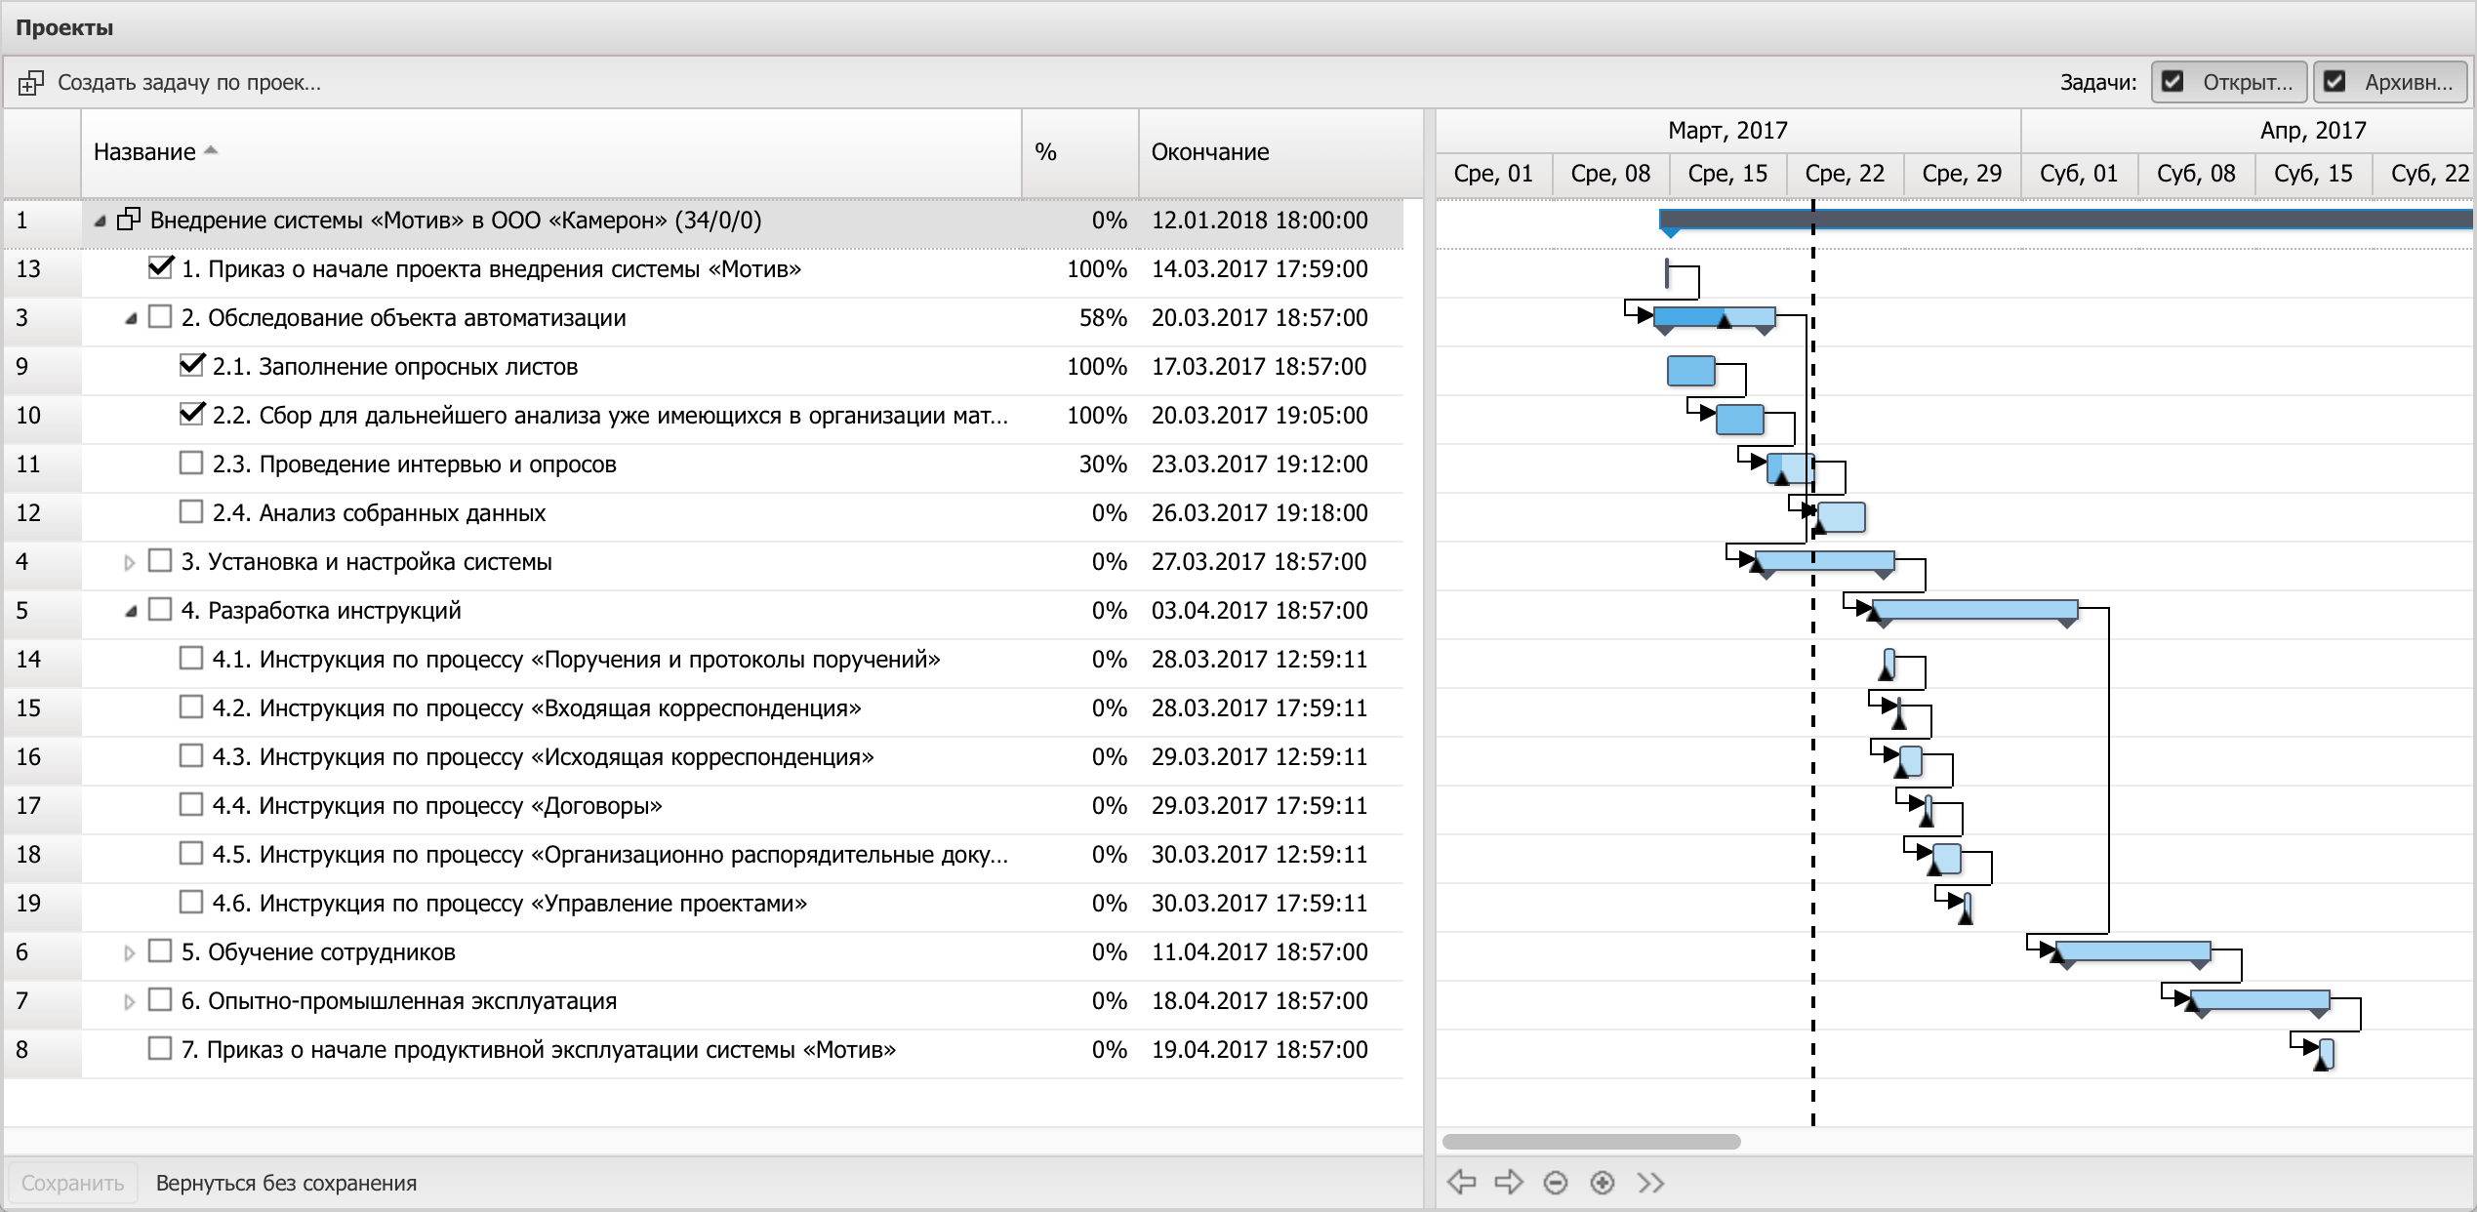The width and height of the screenshot is (2477, 1212).
Task: Click the project window icon in row 1
Action: (x=129, y=220)
